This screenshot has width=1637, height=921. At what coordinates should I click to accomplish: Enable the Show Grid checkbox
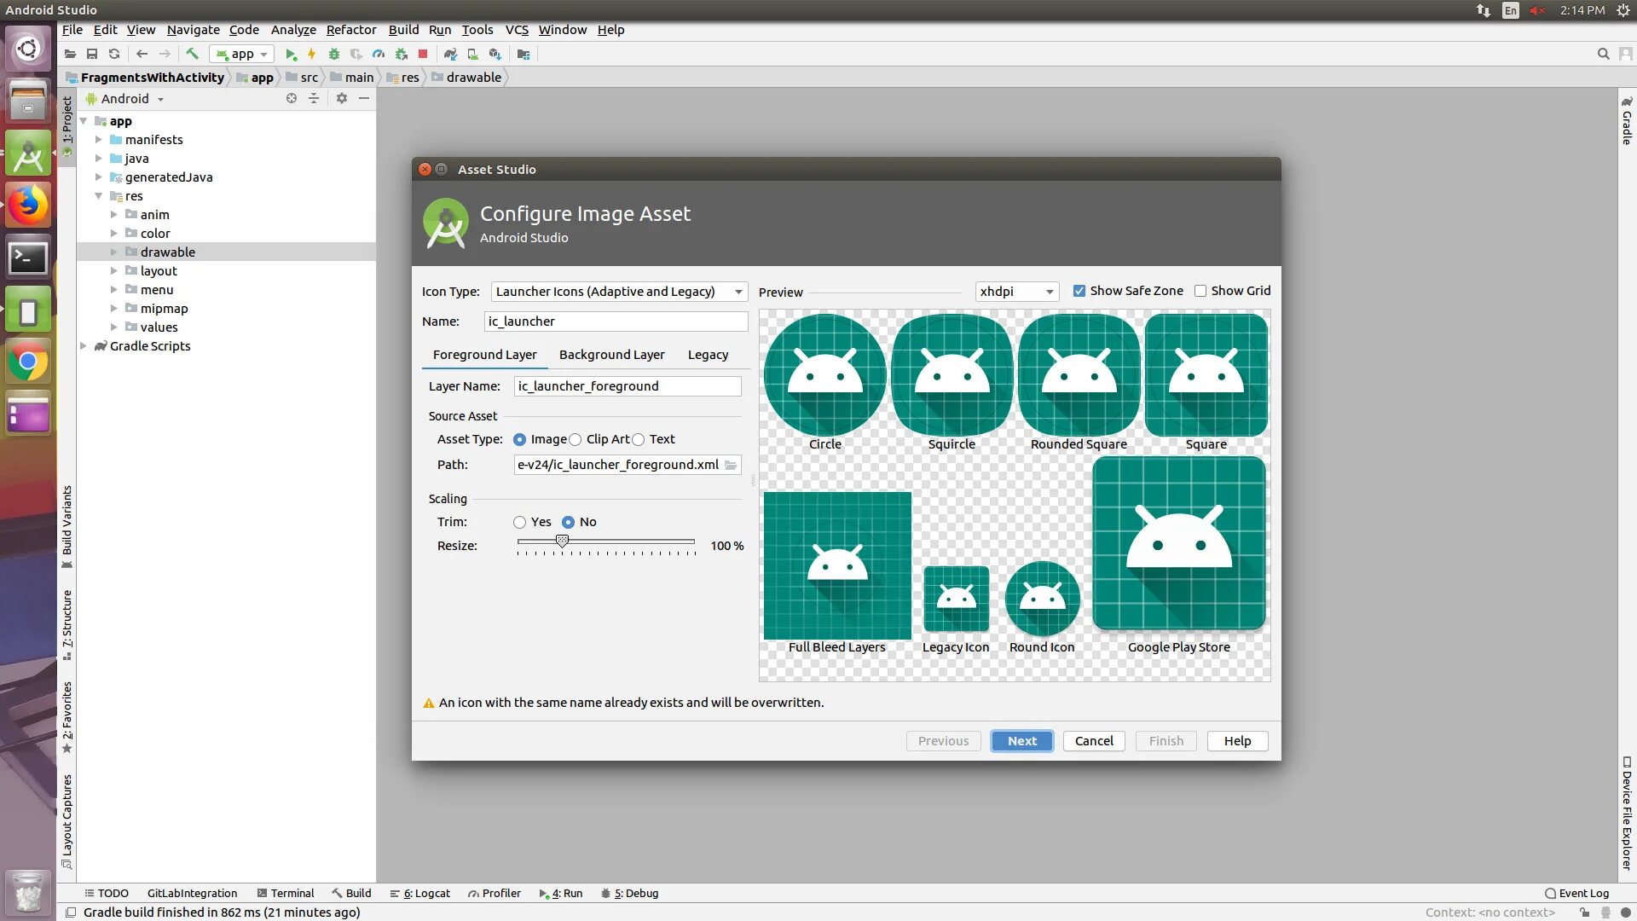click(x=1200, y=291)
